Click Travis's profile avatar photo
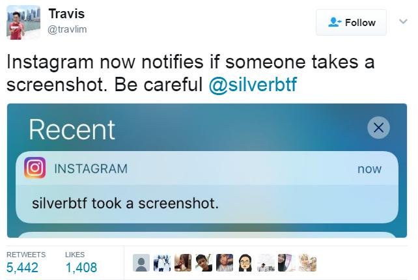The image size is (418, 280). pyautogui.click(x=23, y=23)
